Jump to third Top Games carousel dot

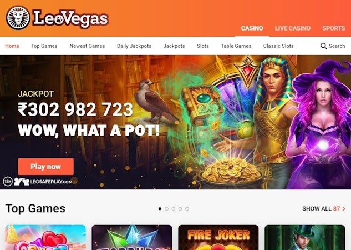174,209
